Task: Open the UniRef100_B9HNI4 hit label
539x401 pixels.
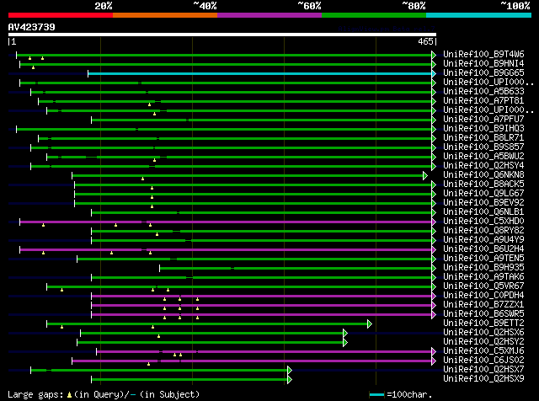Action: [x=483, y=64]
